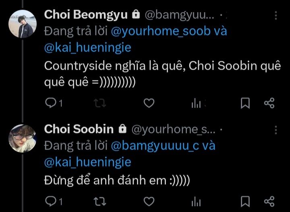Open more options for Choi Beomgyu's tweet
Image resolution: width=290 pixels, height=212 pixels.
pyautogui.click(x=276, y=15)
